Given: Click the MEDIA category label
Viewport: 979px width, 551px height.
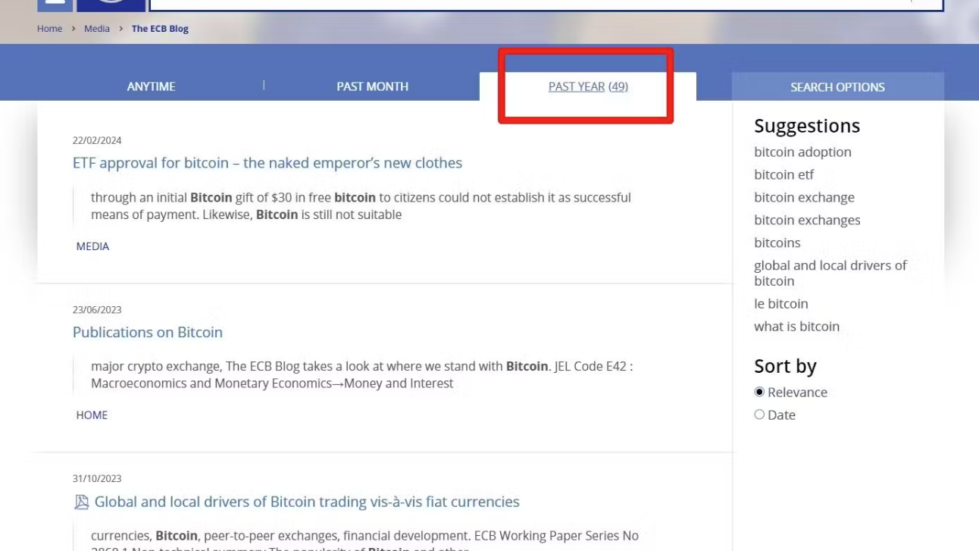Looking at the screenshot, I should (92, 246).
